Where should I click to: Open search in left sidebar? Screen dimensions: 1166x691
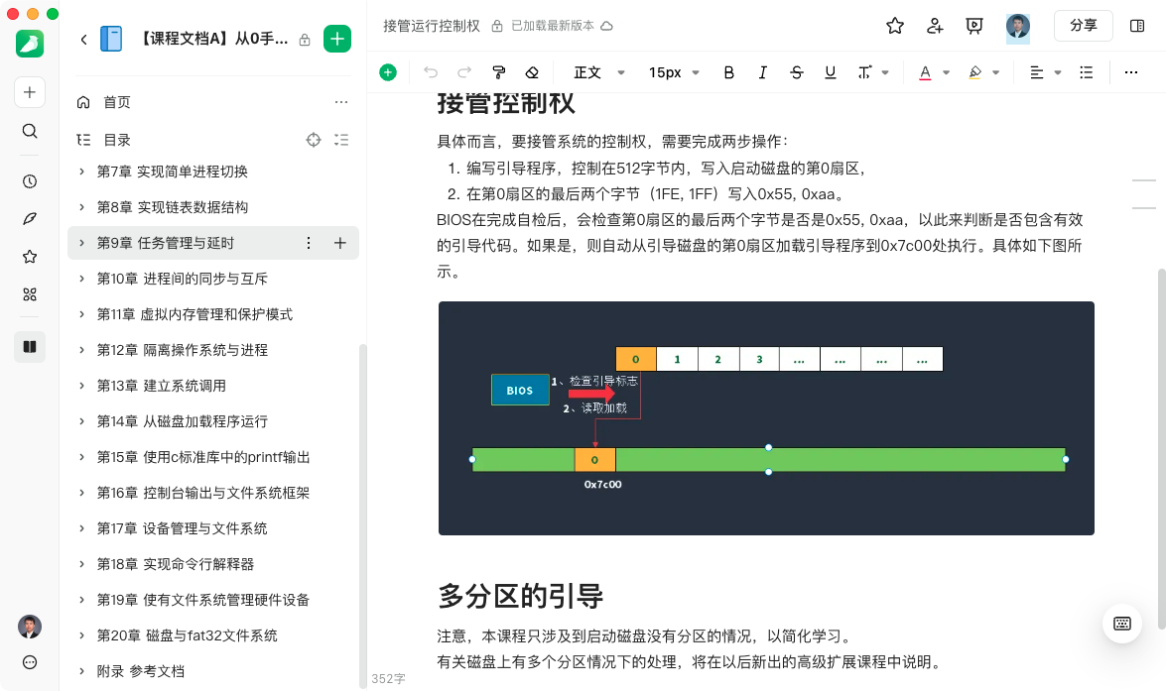pos(30,131)
